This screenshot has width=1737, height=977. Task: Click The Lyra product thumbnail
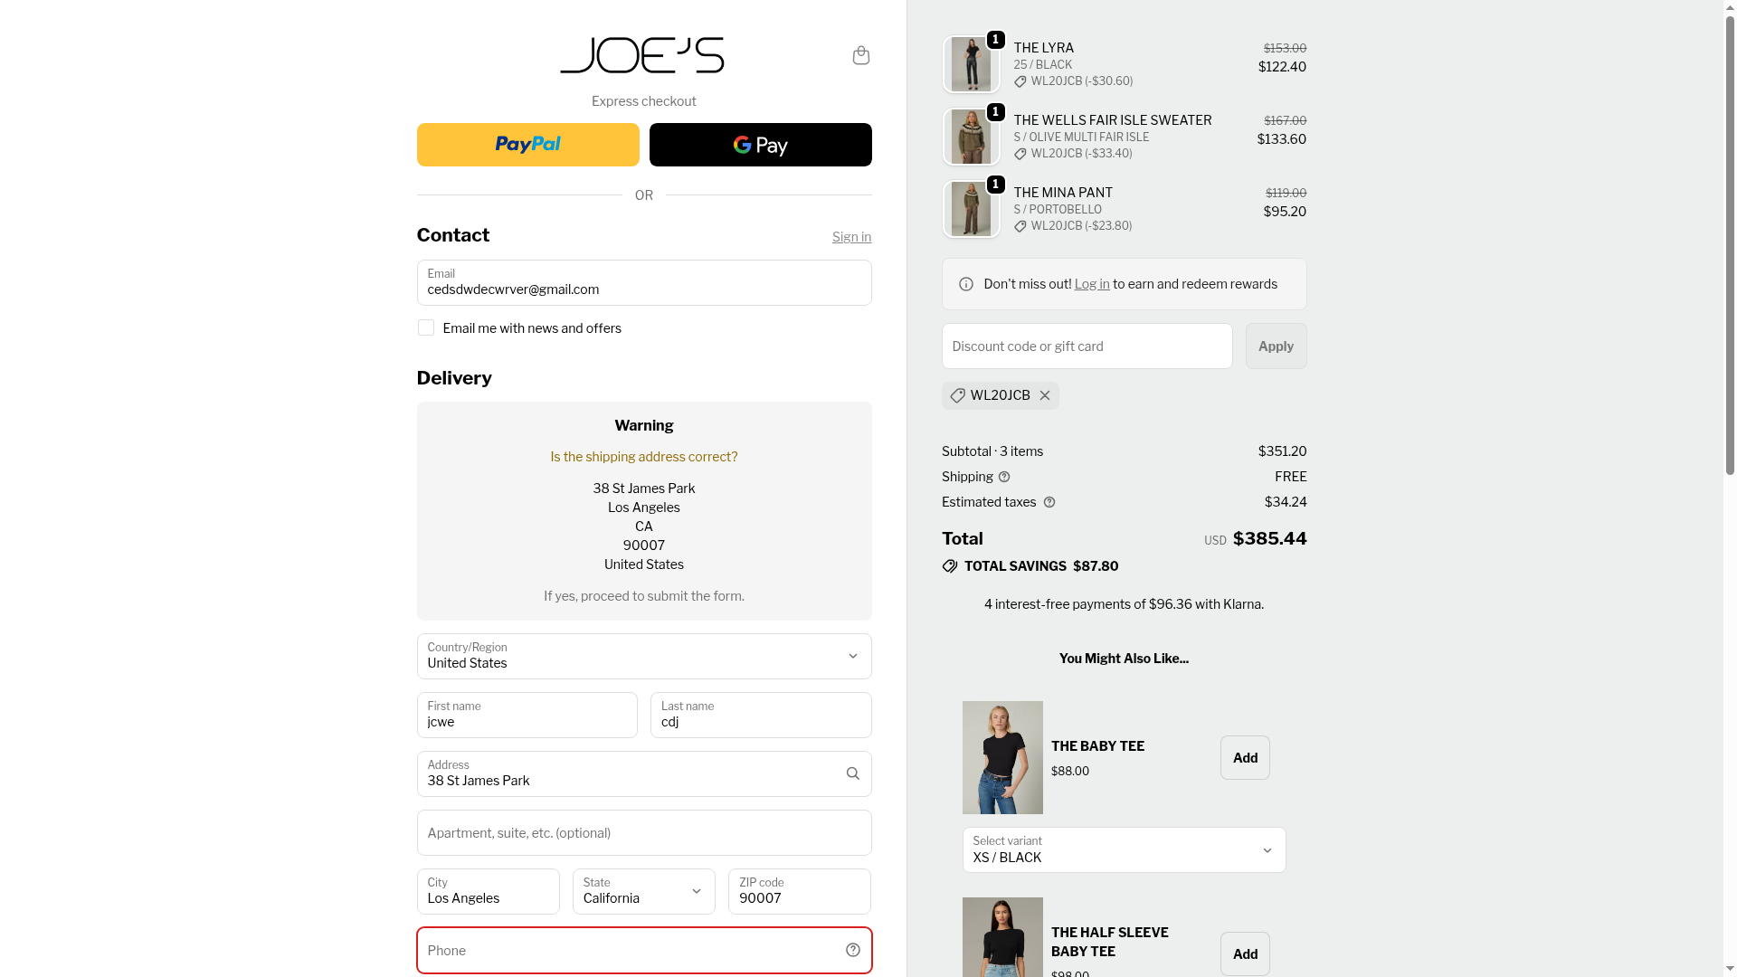click(x=972, y=64)
